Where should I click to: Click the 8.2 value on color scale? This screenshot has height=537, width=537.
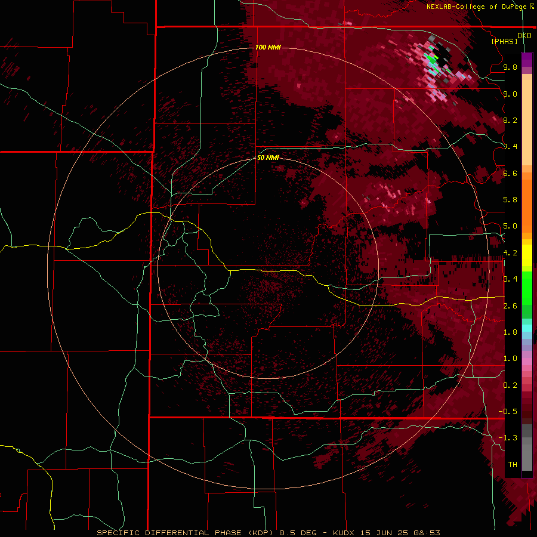pyautogui.click(x=510, y=120)
